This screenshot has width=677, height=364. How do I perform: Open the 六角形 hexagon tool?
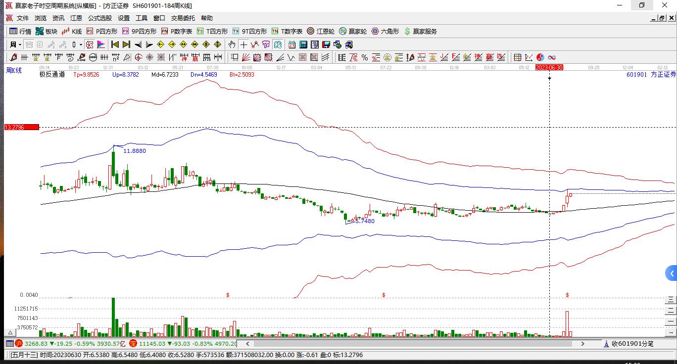tap(385, 31)
